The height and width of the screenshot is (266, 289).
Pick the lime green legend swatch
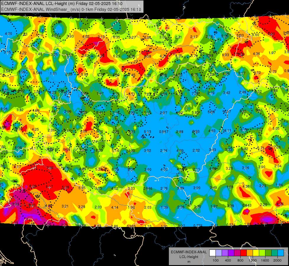point(262,253)
